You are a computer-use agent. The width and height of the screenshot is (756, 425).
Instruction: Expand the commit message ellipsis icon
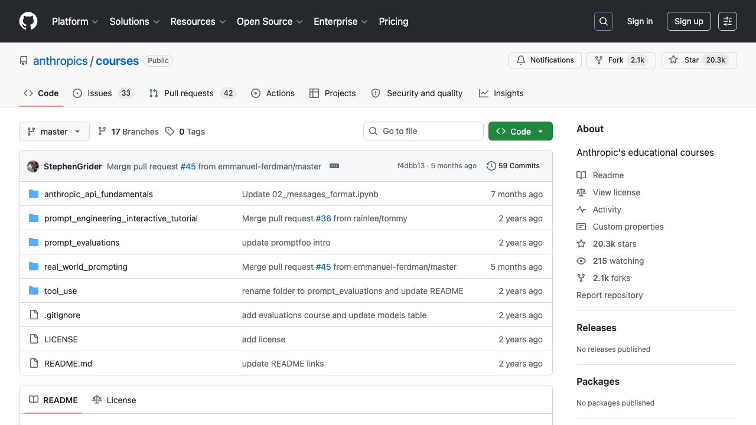click(x=334, y=166)
